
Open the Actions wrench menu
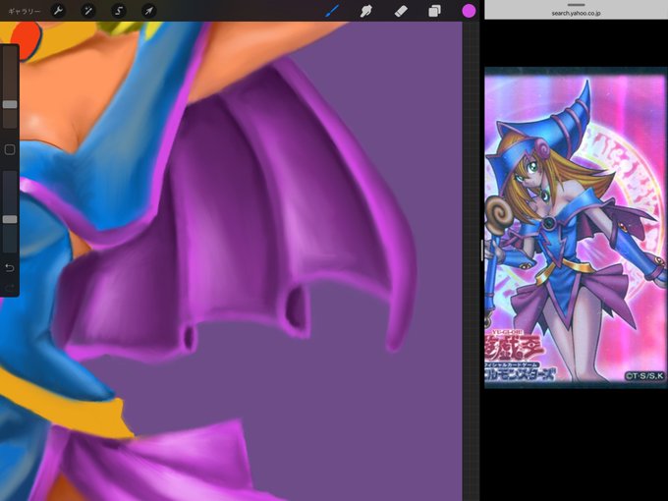point(58,11)
